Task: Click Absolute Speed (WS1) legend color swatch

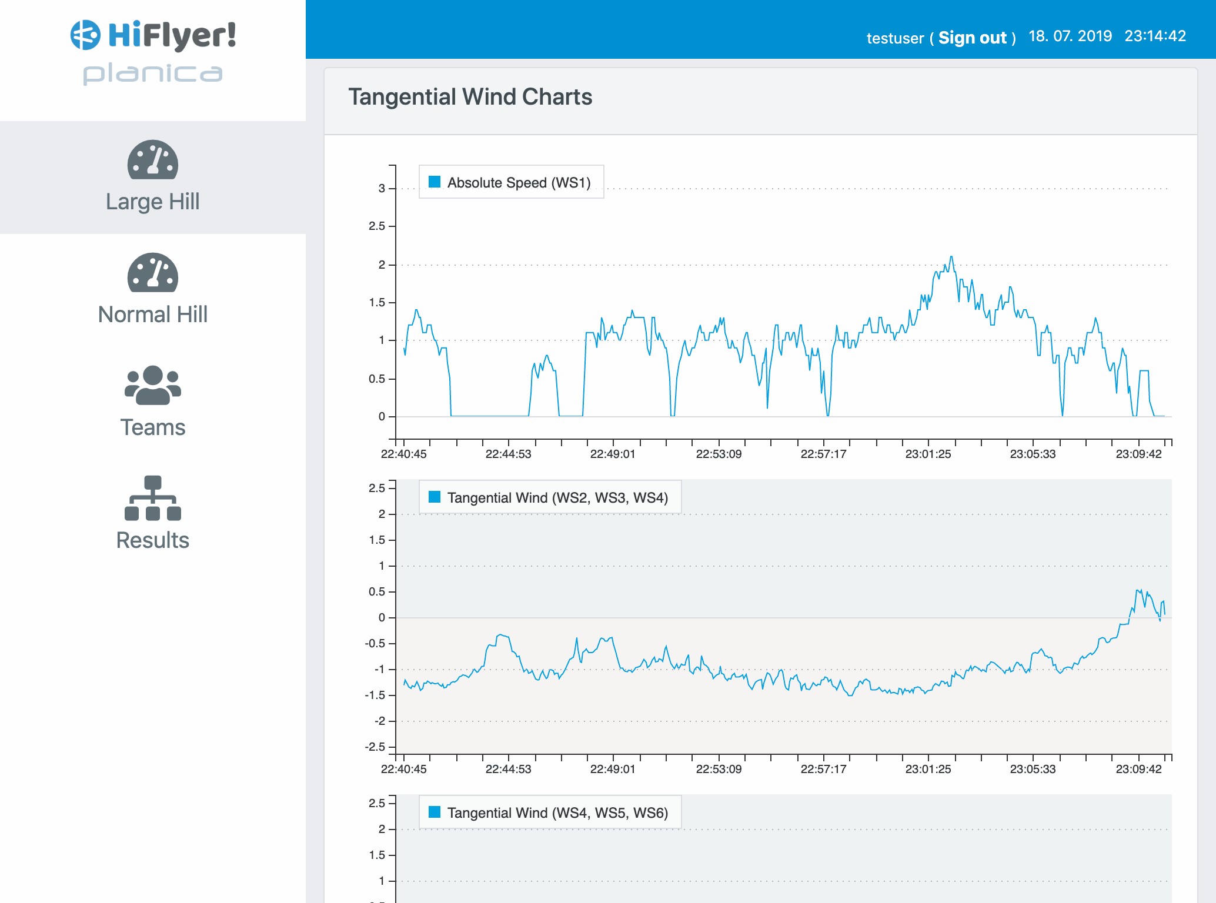Action: click(435, 182)
